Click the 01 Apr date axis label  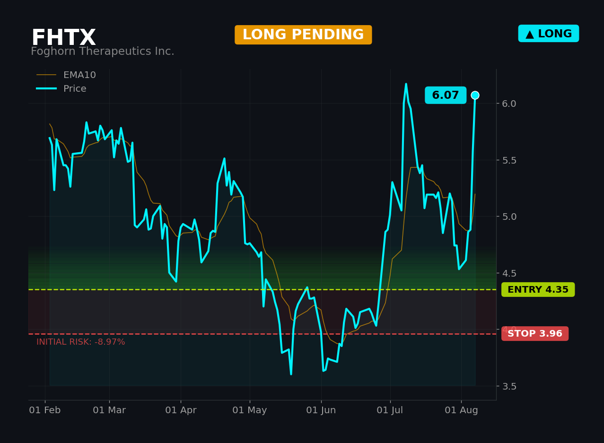pos(181,410)
